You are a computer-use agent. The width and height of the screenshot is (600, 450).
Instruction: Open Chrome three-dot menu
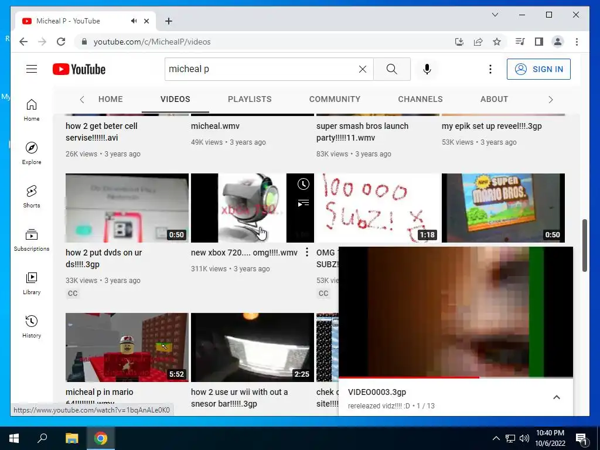point(577,42)
